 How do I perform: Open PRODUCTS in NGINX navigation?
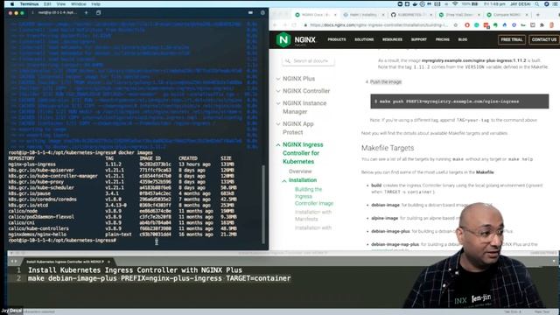336,39
